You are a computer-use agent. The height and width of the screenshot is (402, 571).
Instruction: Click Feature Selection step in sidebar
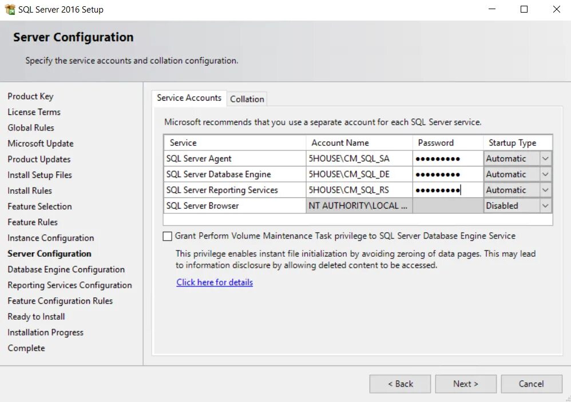pos(39,206)
